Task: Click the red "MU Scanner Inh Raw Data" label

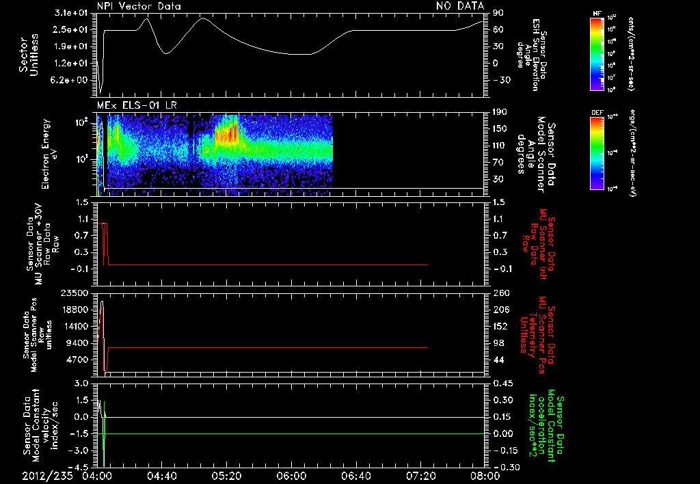Action: pos(539,244)
